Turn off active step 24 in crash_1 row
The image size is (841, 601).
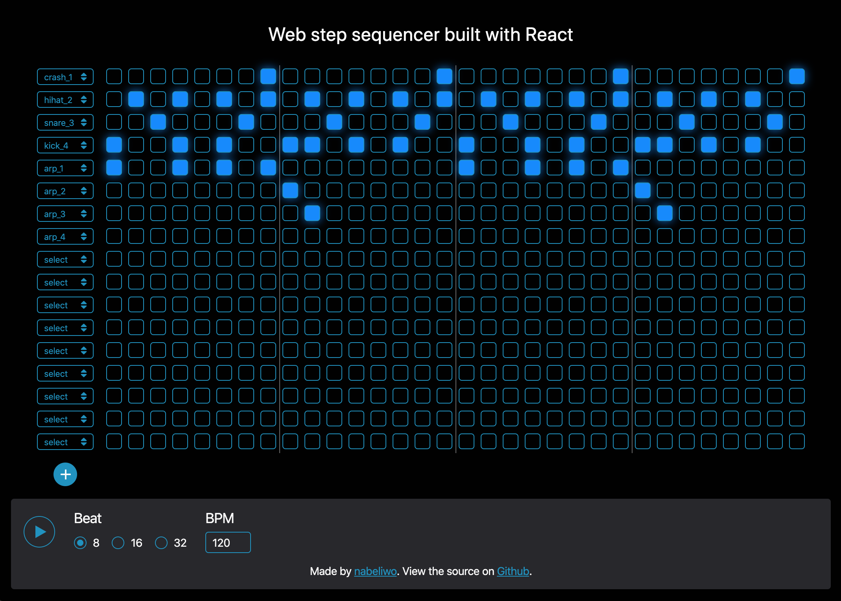coord(621,76)
